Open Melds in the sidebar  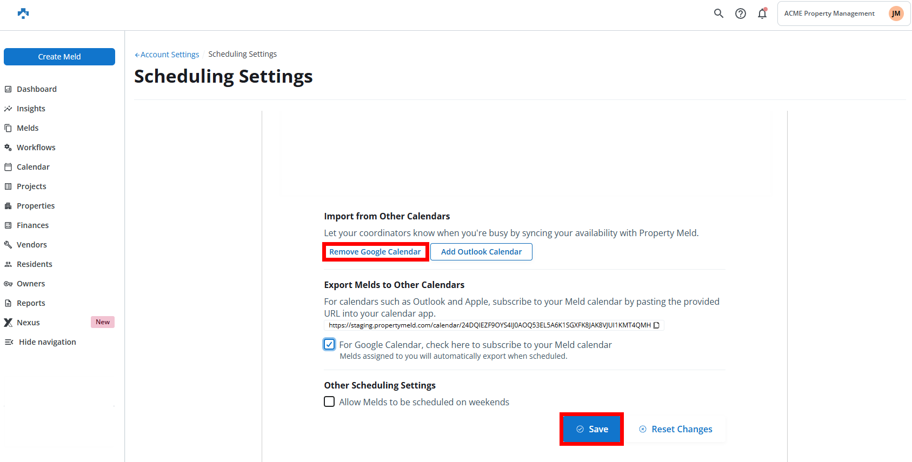28,128
